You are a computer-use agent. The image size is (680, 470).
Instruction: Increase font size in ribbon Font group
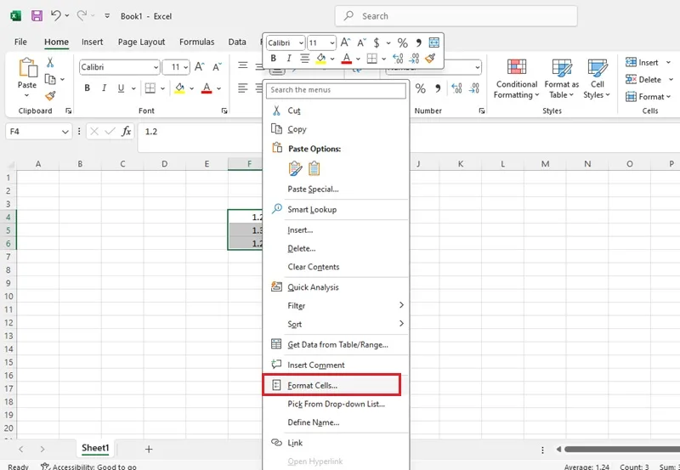tap(199, 67)
